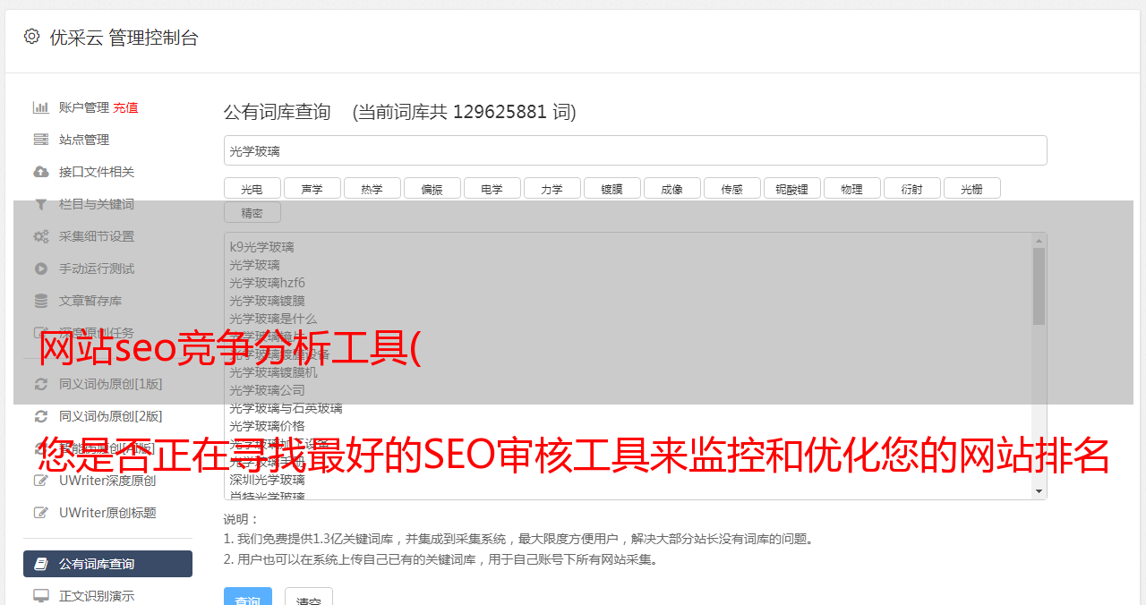Click the results list scrollbar up arrow
1146x605 pixels.
1039,241
